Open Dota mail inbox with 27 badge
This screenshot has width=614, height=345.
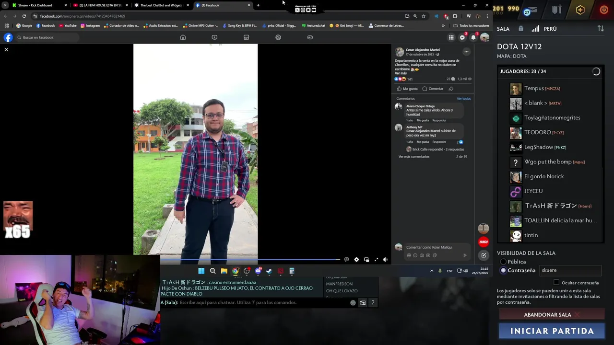click(531, 10)
